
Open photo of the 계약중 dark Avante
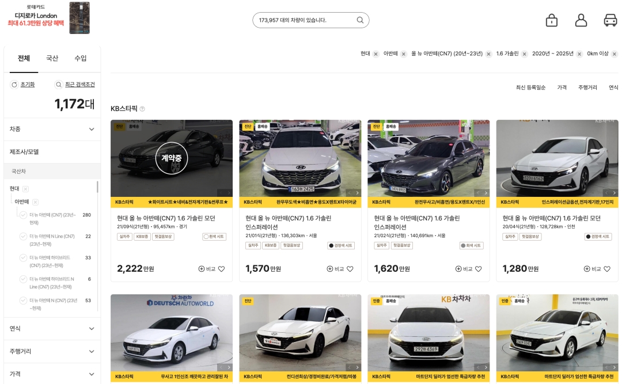click(x=172, y=158)
